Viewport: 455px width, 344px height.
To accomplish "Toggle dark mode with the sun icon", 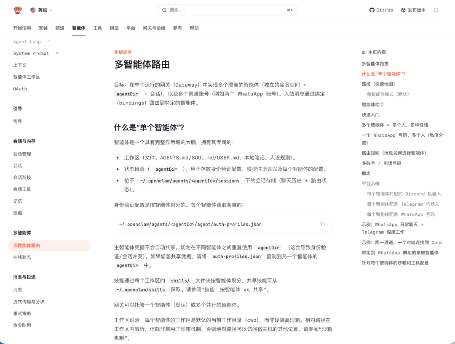I will [x=436, y=10].
